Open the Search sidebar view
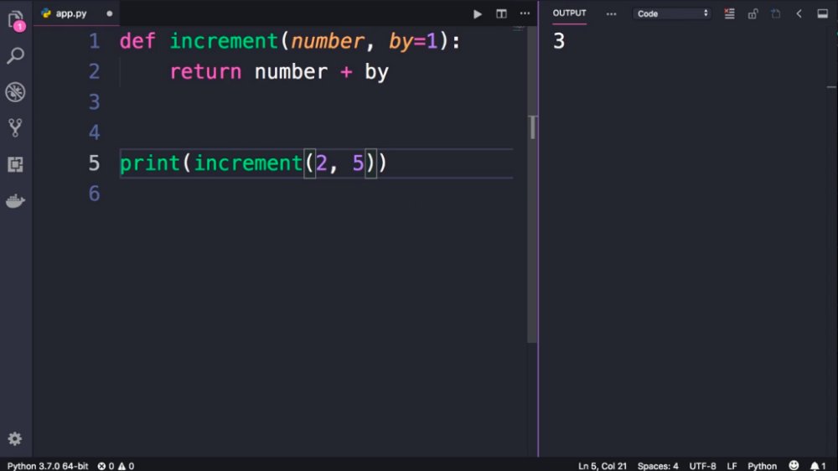This screenshot has height=471, width=838. click(x=15, y=55)
